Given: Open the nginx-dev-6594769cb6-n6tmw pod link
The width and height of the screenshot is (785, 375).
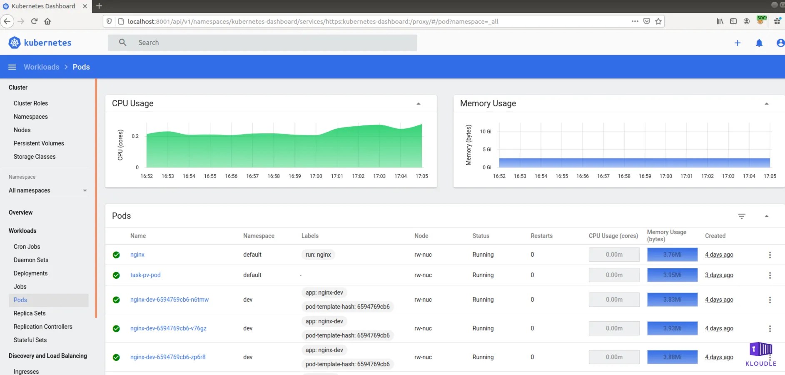Looking at the screenshot, I should (x=169, y=299).
